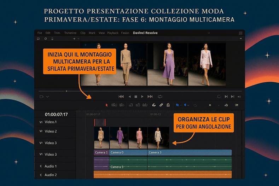Add a blue marker on the timeline
Viewport: 279px width, 186px height.
point(185,105)
